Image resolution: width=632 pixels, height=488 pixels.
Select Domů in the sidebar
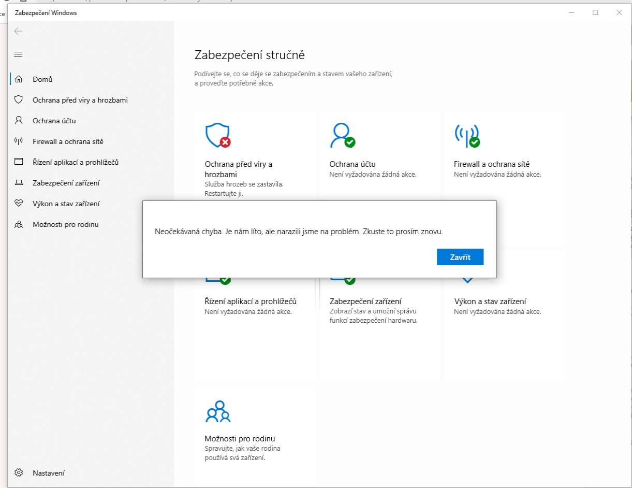[42, 79]
